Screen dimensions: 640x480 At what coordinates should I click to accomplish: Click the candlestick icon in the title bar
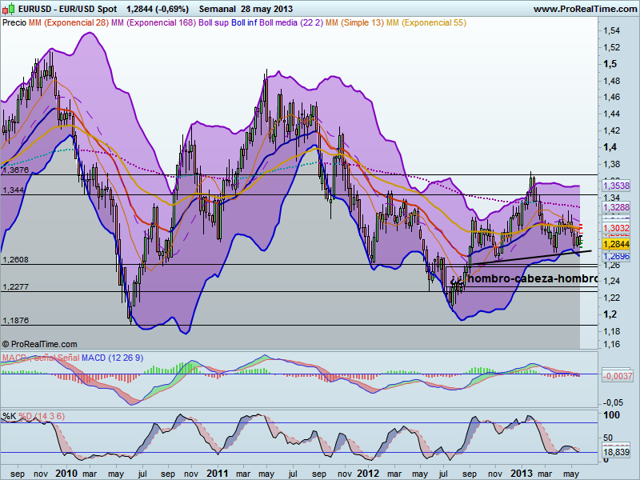coord(8,7)
